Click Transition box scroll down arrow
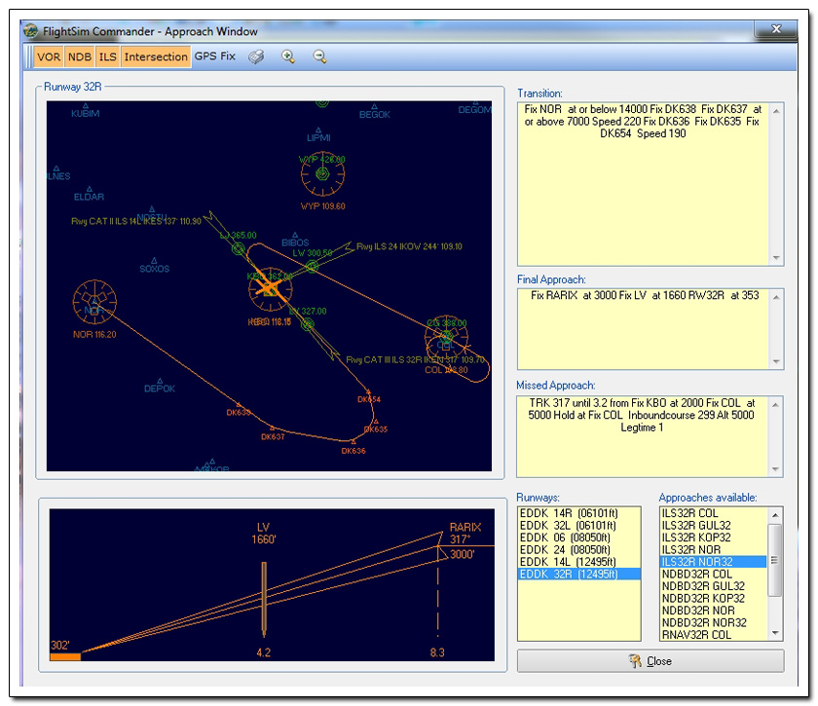Image resolution: width=818 pixels, height=706 pixels. 776,258
